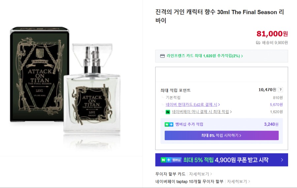297x188 pixels.
Task: Open the question mark help for 최대 적립 포인트
Action: pos(280,90)
